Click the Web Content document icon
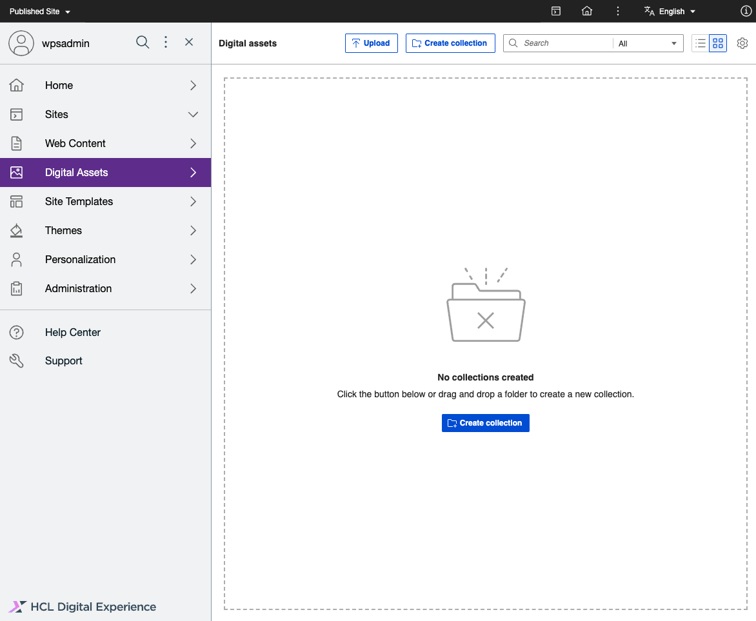The height and width of the screenshot is (621, 756). pyautogui.click(x=16, y=143)
